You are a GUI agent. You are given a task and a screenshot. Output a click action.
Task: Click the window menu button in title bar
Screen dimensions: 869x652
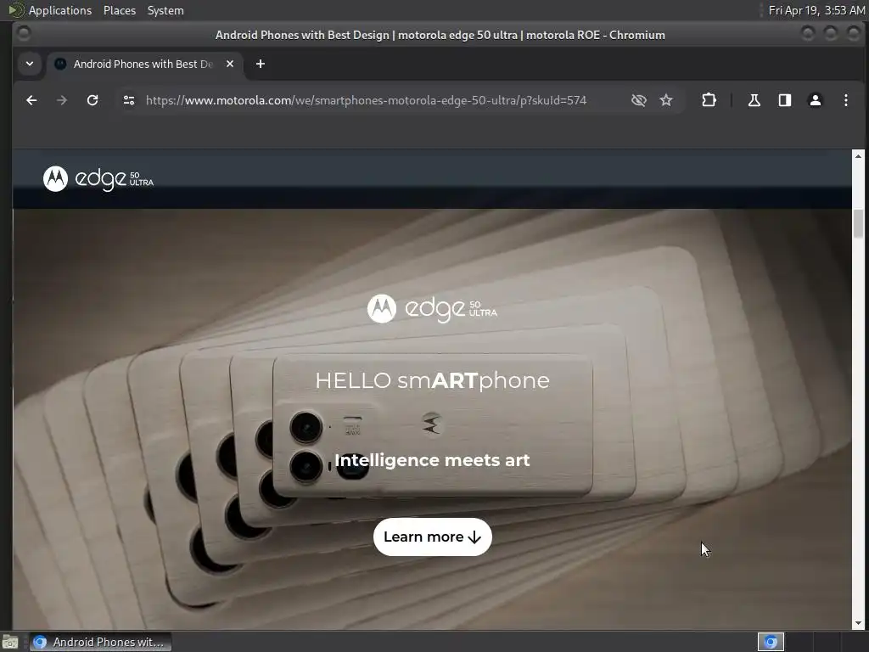tap(24, 34)
